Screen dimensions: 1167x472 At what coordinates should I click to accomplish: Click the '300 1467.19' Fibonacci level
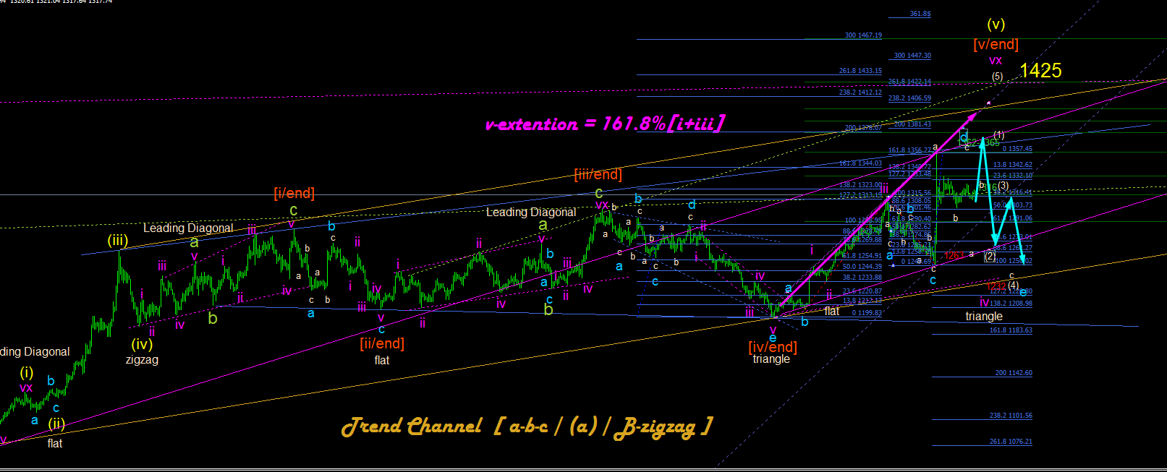[863, 35]
